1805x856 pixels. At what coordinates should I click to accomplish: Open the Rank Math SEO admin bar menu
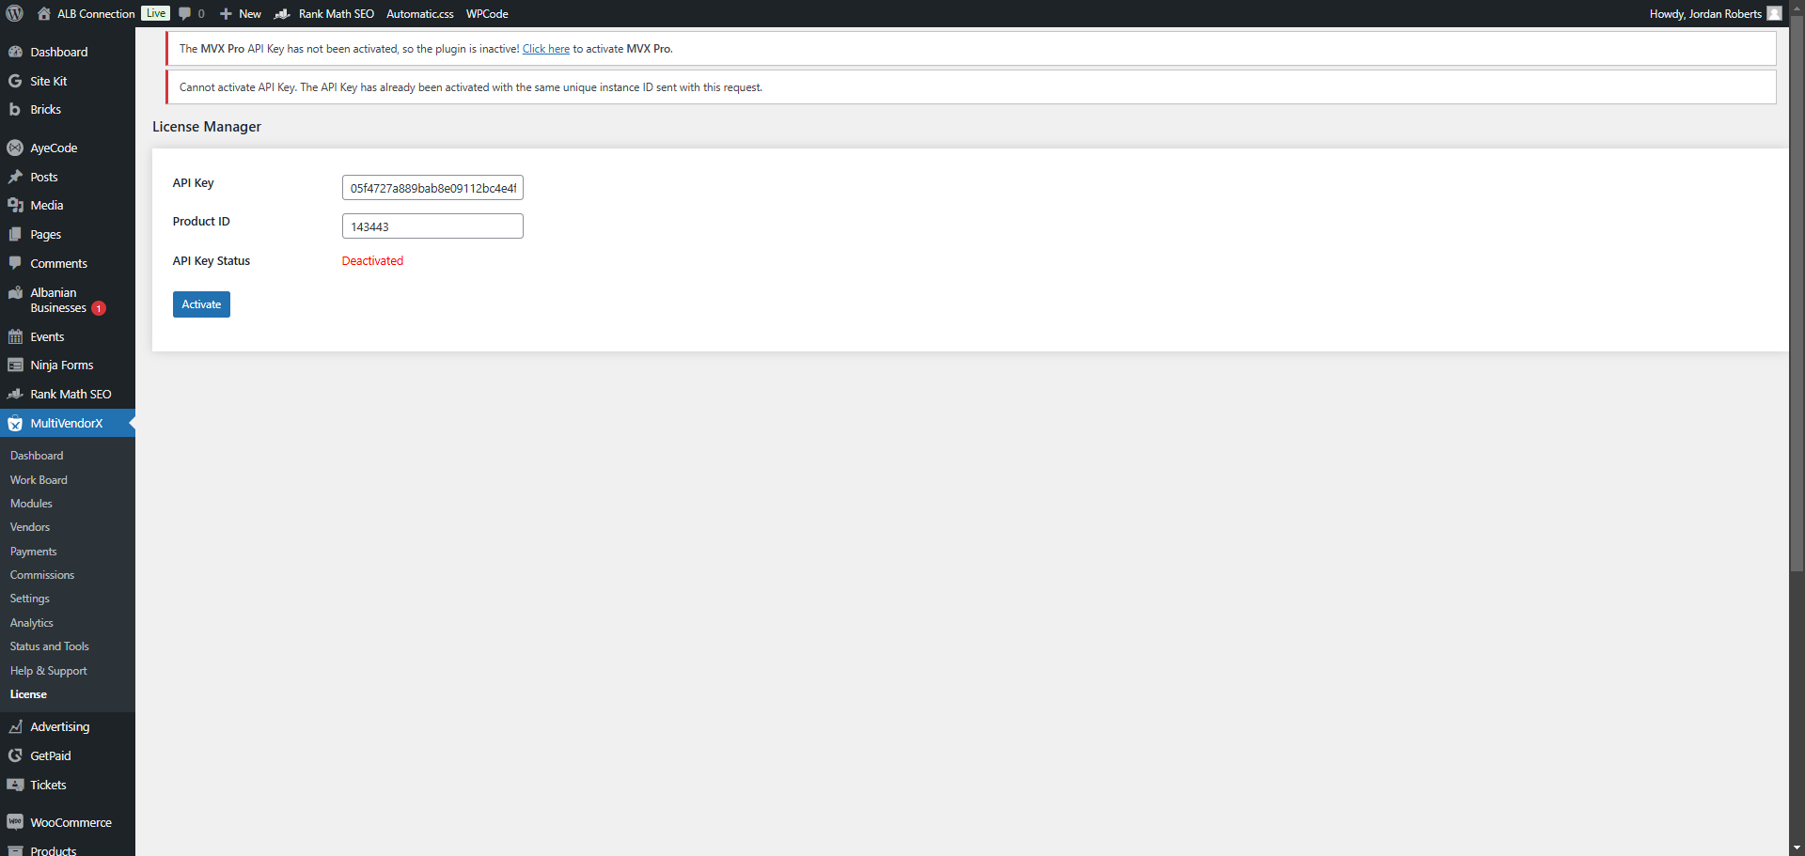[324, 13]
